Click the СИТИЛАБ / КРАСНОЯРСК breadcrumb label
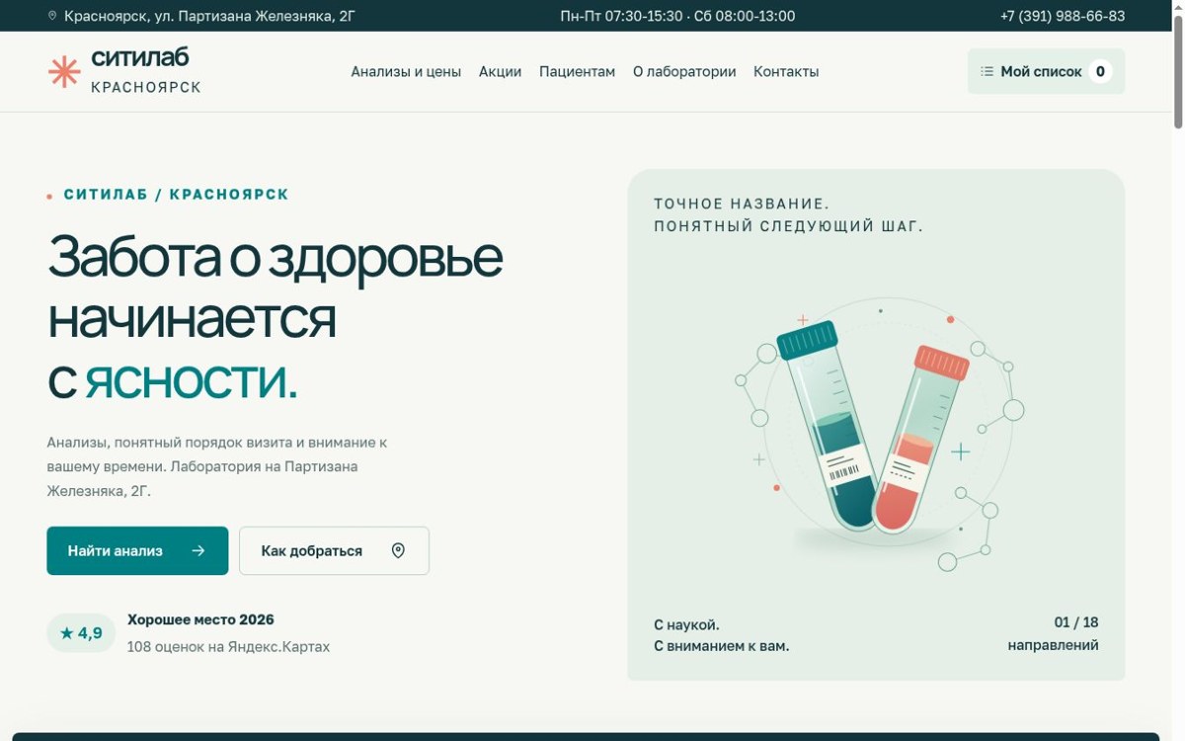Screen dimensions: 1185x741 [x=177, y=195]
